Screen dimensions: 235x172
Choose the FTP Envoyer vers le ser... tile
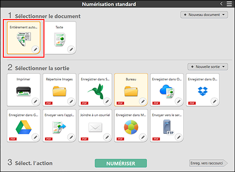167,125
